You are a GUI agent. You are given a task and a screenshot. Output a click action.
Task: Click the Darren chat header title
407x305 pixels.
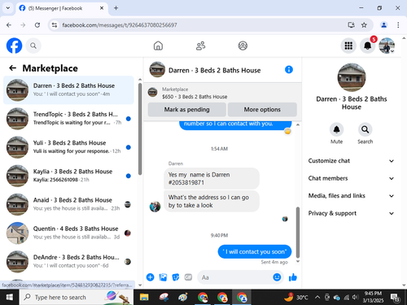(214, 70)
